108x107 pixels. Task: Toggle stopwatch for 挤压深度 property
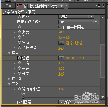click(x=19, y=47)
